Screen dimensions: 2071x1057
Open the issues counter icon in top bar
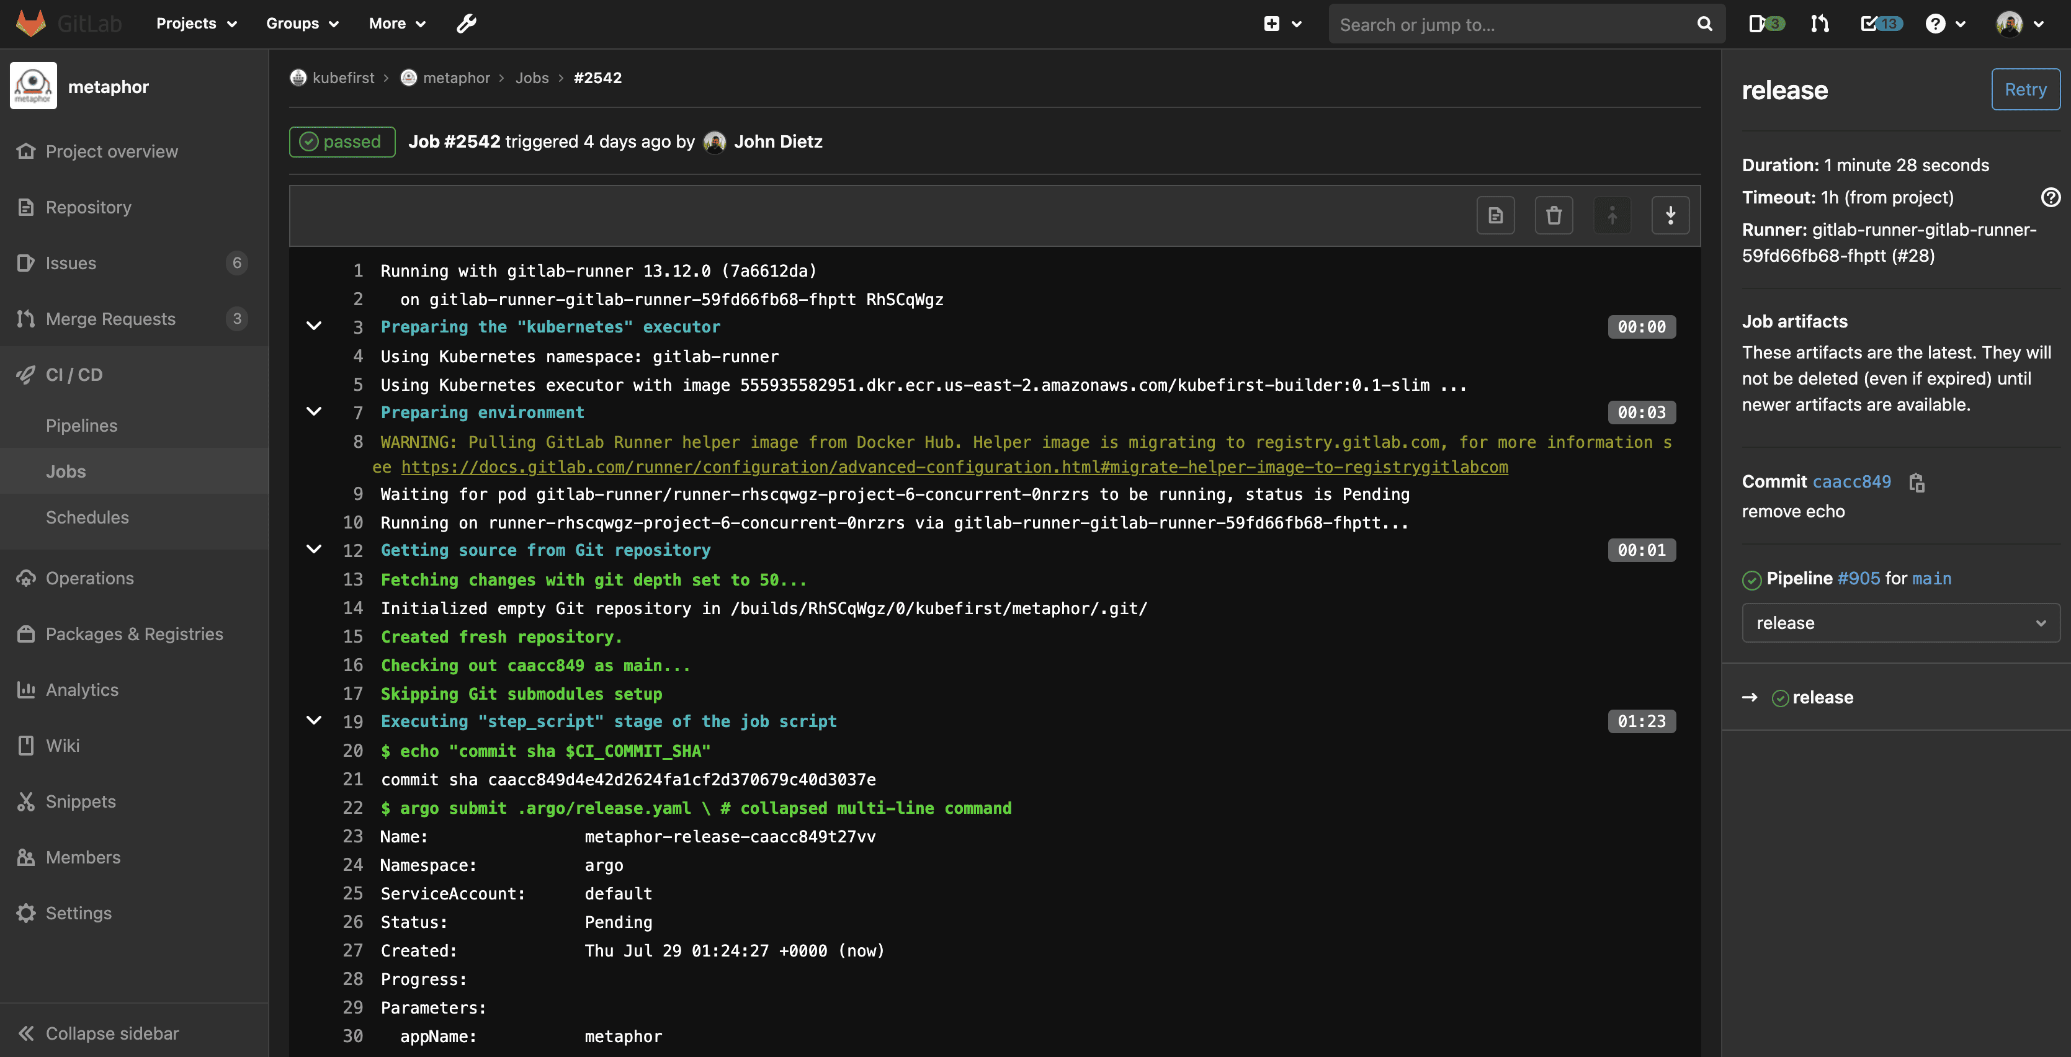coord(1766,24)
